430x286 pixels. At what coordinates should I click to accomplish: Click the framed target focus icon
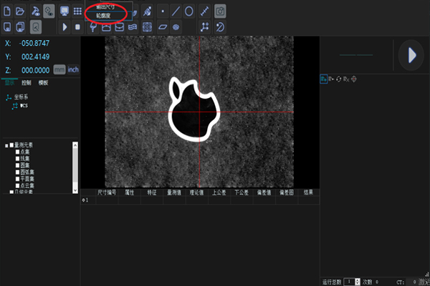[x=147, y=27]
